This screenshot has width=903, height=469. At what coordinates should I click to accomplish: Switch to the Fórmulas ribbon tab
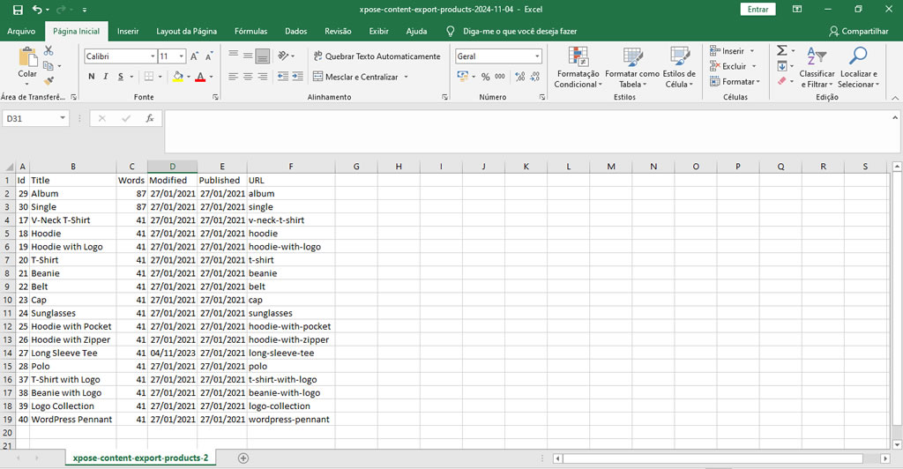[250, 31]
